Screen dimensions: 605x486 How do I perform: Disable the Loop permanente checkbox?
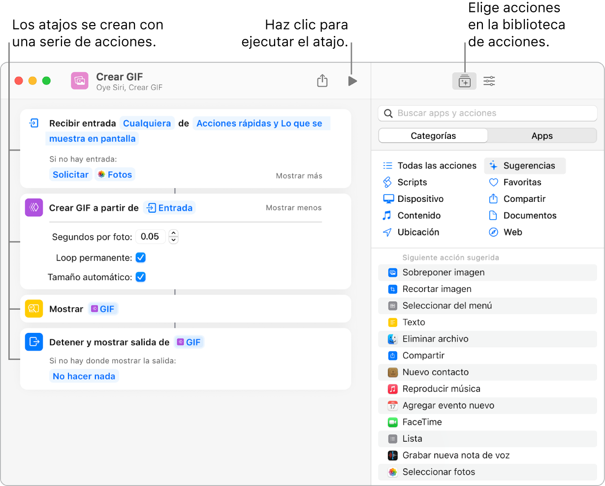pos(140,258)
